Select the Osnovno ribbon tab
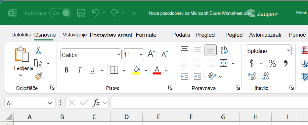Image resolution: width=308 pixels, height=125 pixels. [x=45, y=35]
